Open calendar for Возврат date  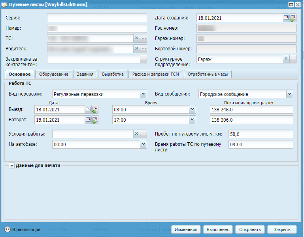click(88, 120)
